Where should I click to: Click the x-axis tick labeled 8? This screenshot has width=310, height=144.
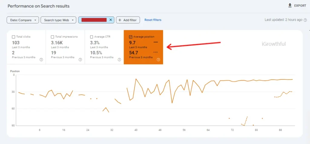click(x=40, y=130)
